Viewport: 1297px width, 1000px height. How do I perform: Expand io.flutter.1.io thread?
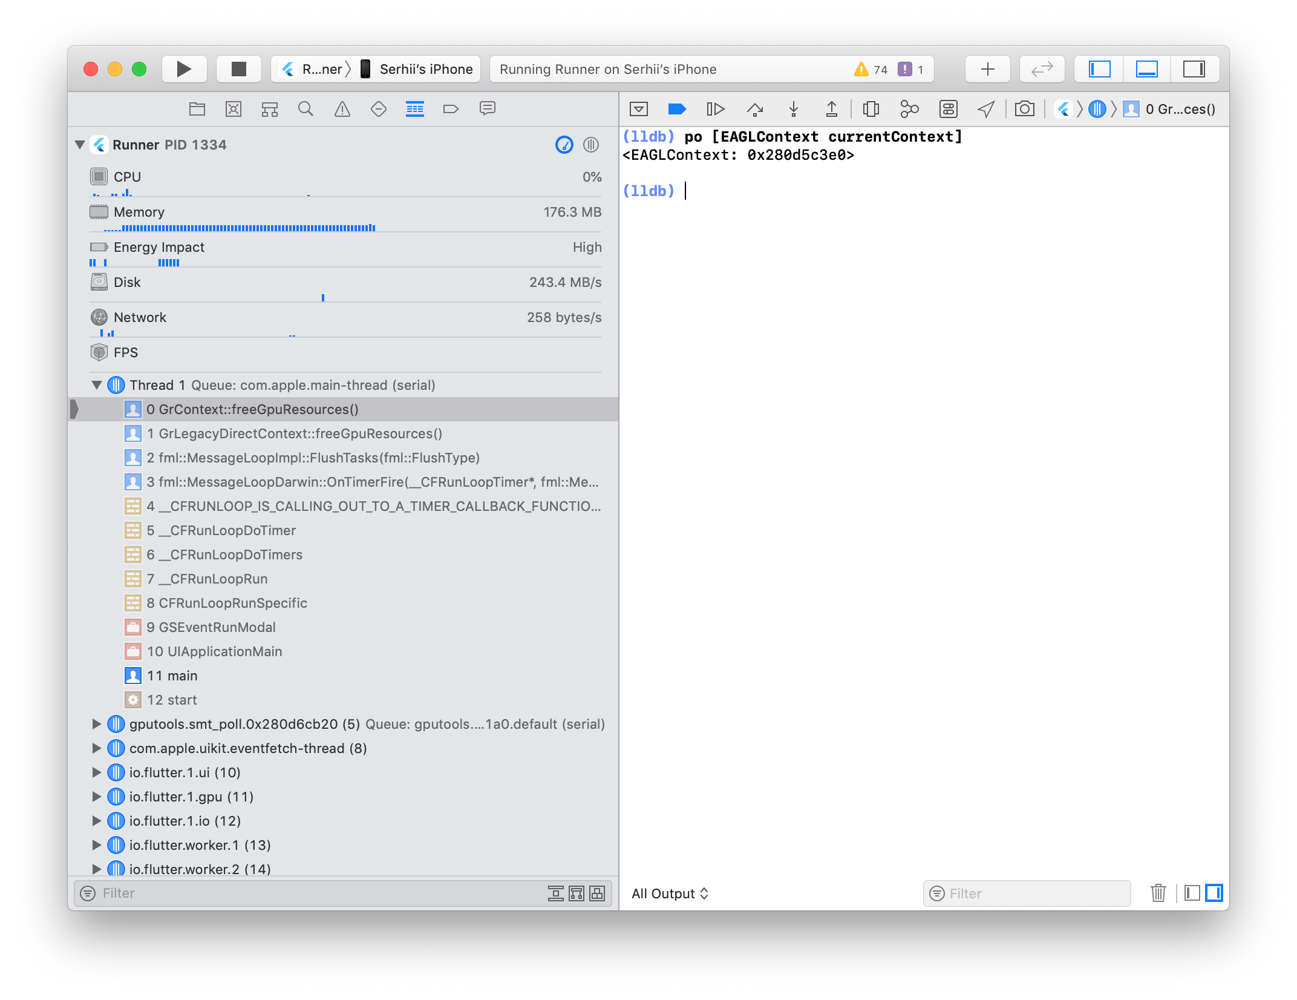click(96, 821)
